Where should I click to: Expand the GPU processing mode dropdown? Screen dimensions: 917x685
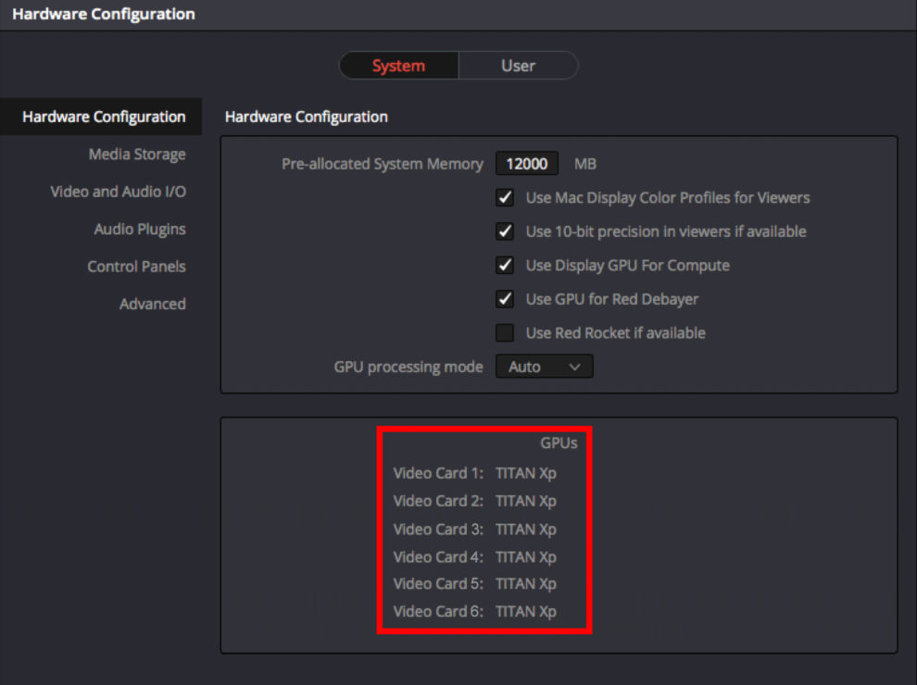point(545,367)
